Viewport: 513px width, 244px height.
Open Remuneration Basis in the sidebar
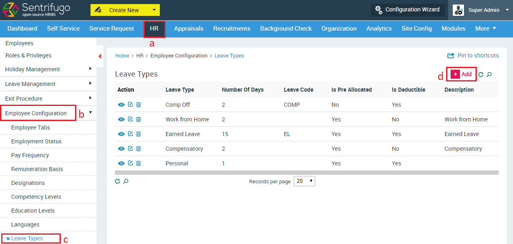[x=37, y=169]
